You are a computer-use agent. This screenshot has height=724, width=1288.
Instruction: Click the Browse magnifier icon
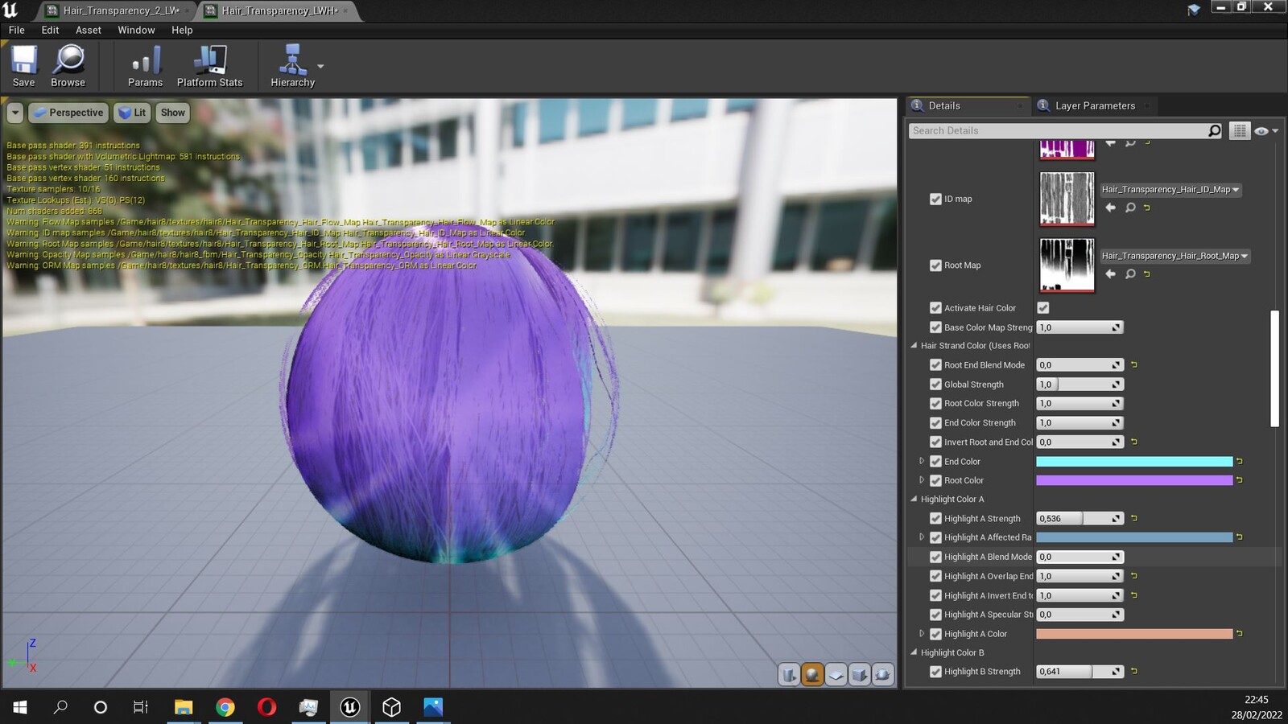pyautogui.click(x=68, y=66)
